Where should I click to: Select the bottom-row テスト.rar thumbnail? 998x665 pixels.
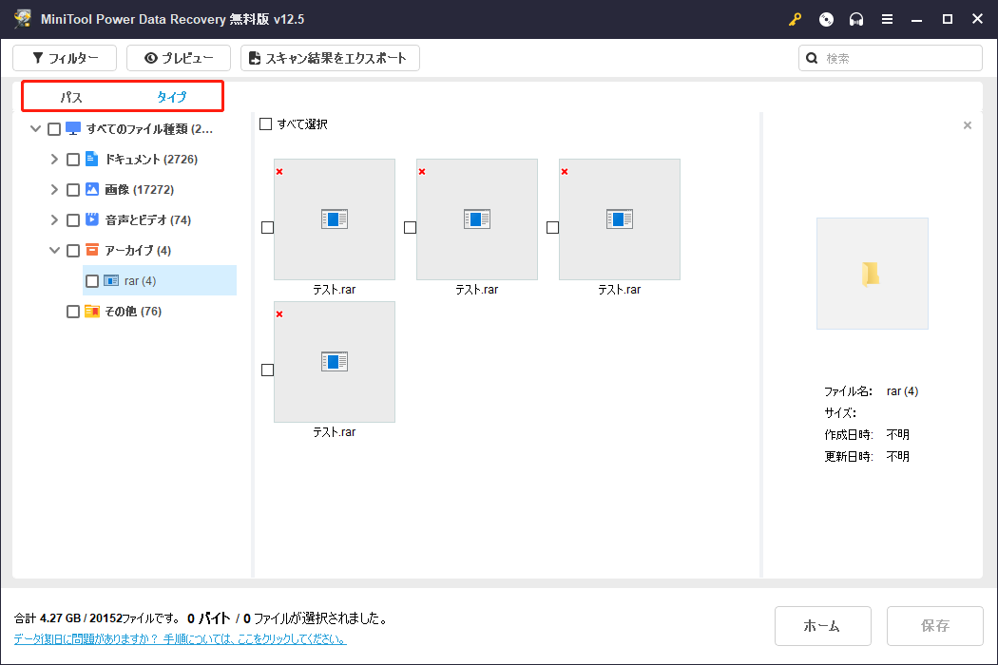[x=335, y=361]
